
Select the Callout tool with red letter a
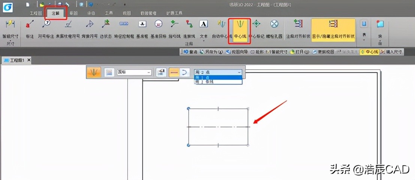pos(30,30)
